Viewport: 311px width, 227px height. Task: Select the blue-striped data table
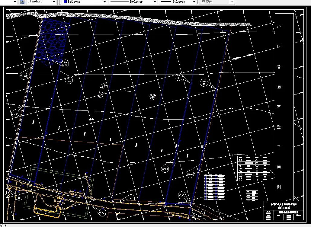(x=215, y=187)
